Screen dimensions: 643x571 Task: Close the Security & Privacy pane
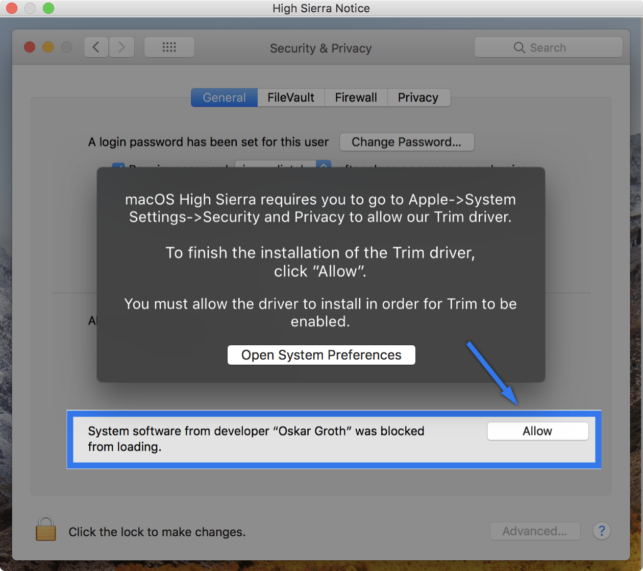tap(30, 47)
